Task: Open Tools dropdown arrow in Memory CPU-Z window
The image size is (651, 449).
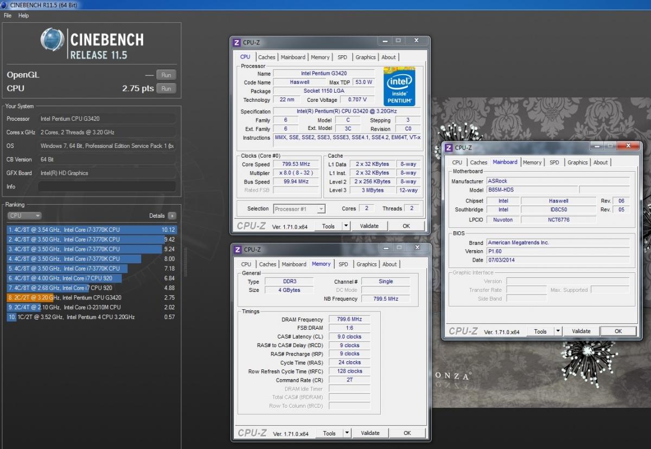Action: tap(347, 433)
